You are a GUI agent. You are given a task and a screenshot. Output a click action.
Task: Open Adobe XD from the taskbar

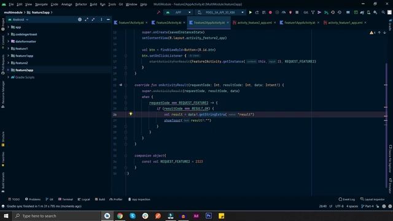[196, 215]
